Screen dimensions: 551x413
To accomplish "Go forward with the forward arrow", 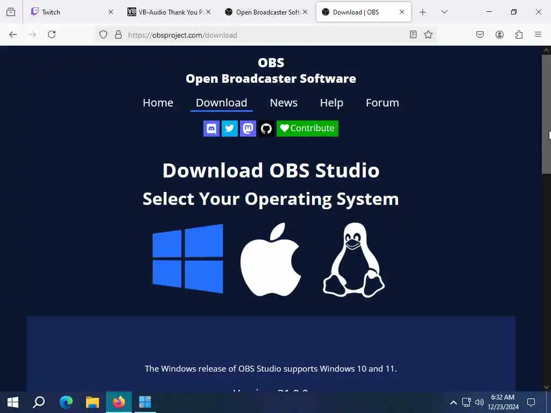I will click(x=32, y=34).
